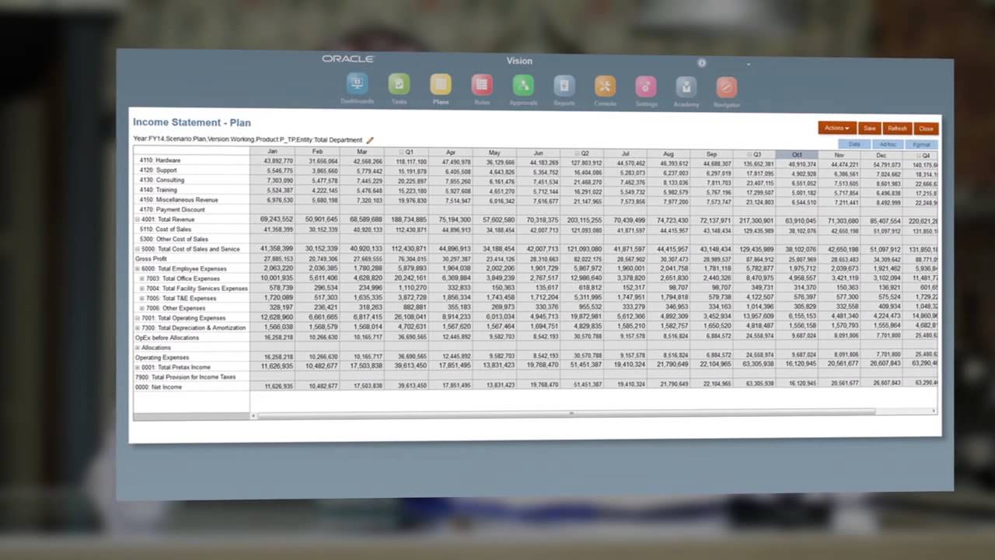Select 4170: Payment Discount row label
The height and width of the screenshot is (560, 995).
172,209
